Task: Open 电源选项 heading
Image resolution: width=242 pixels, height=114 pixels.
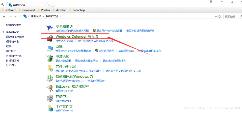Action: [62, 56]
